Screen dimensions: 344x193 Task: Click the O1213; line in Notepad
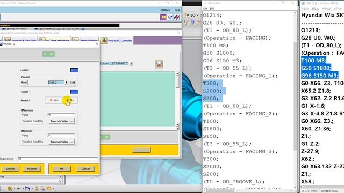tap(311, 30)
